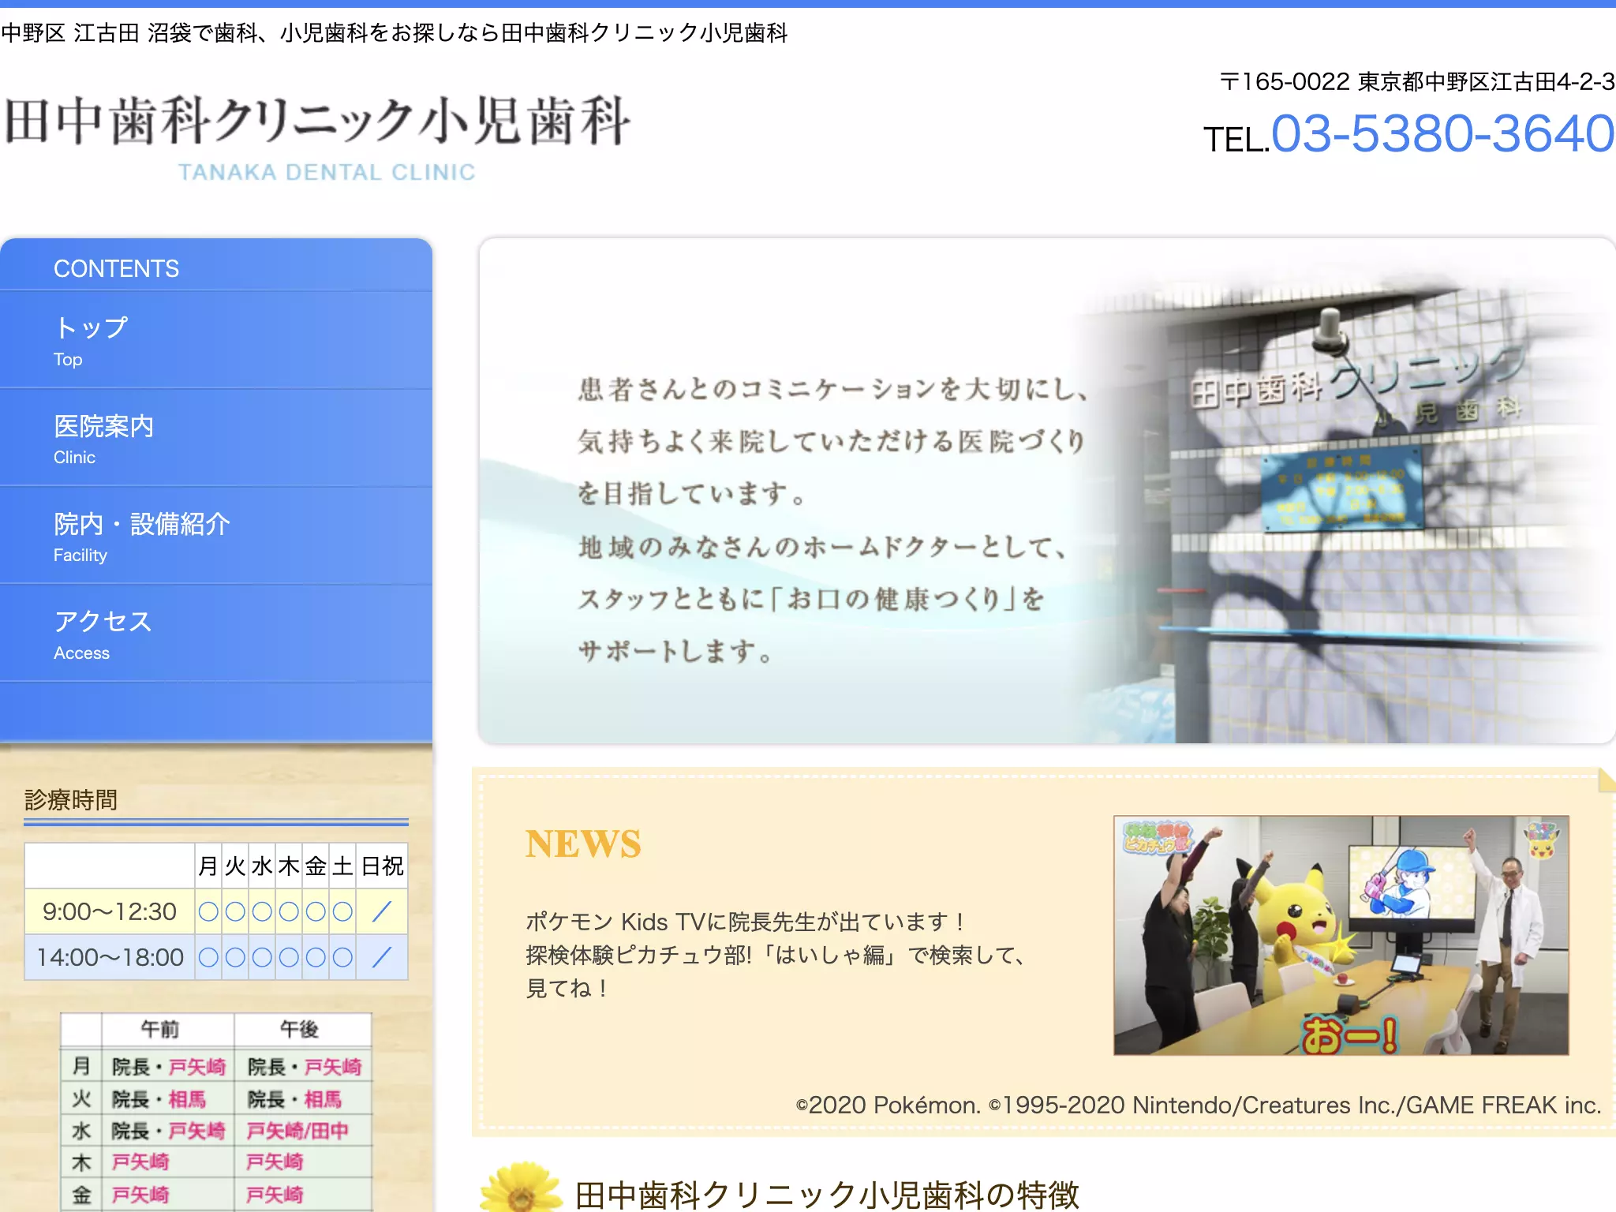Viewport: 1616px width, 1212px height.
Task: Click the top tagline 中野区 江古田 沼袋で歯科
Action: point(394,33)
